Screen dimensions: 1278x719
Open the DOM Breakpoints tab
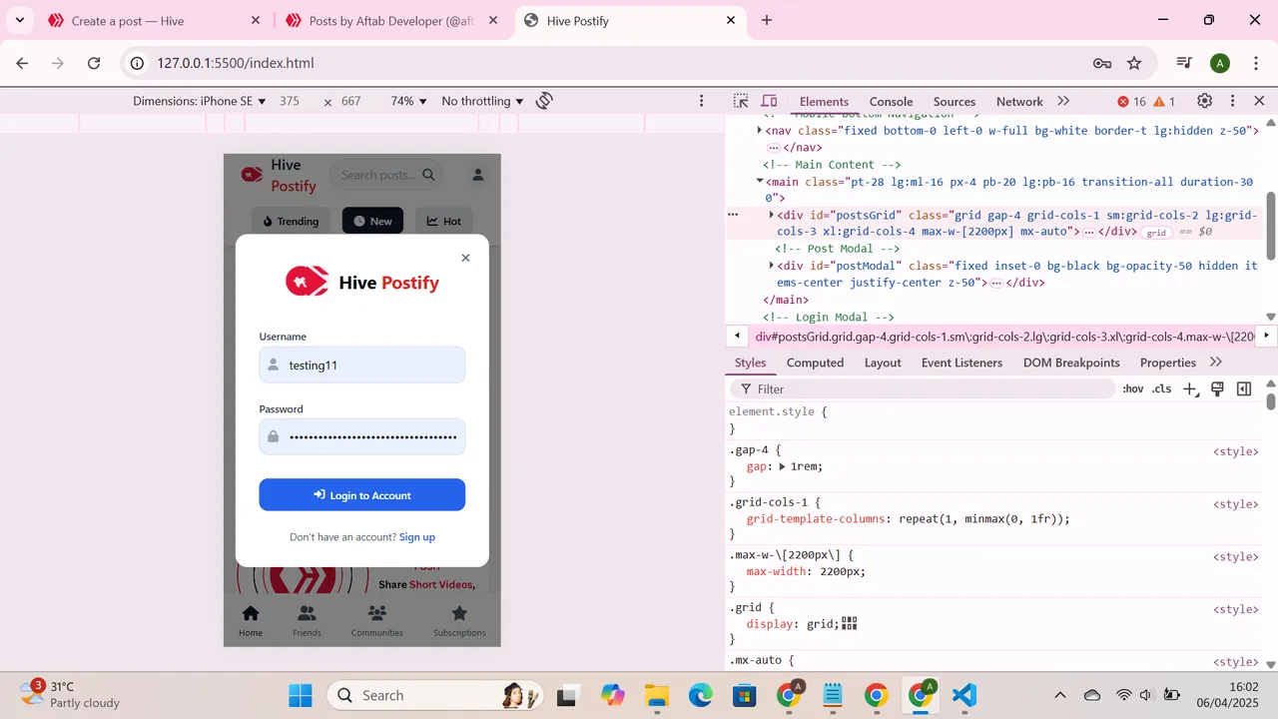click(1071, 362)
